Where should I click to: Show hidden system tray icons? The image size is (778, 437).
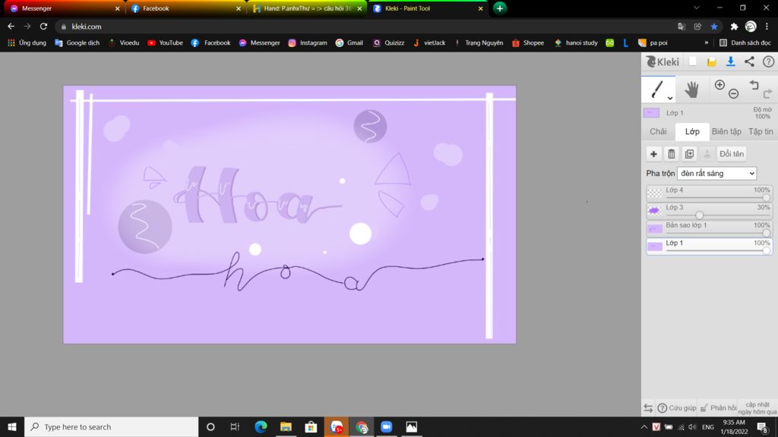tap(644, 426)
